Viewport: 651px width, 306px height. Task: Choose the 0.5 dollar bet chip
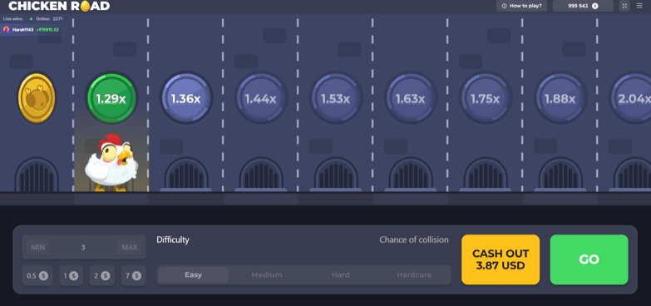[x=37, y=276]
